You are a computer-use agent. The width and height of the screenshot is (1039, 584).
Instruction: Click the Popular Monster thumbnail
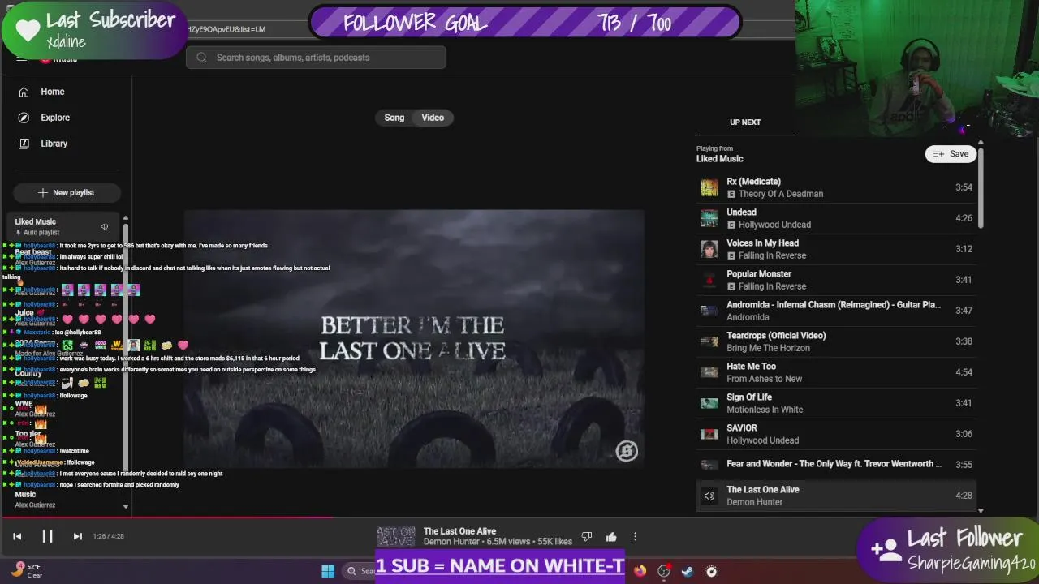point(709,280)
